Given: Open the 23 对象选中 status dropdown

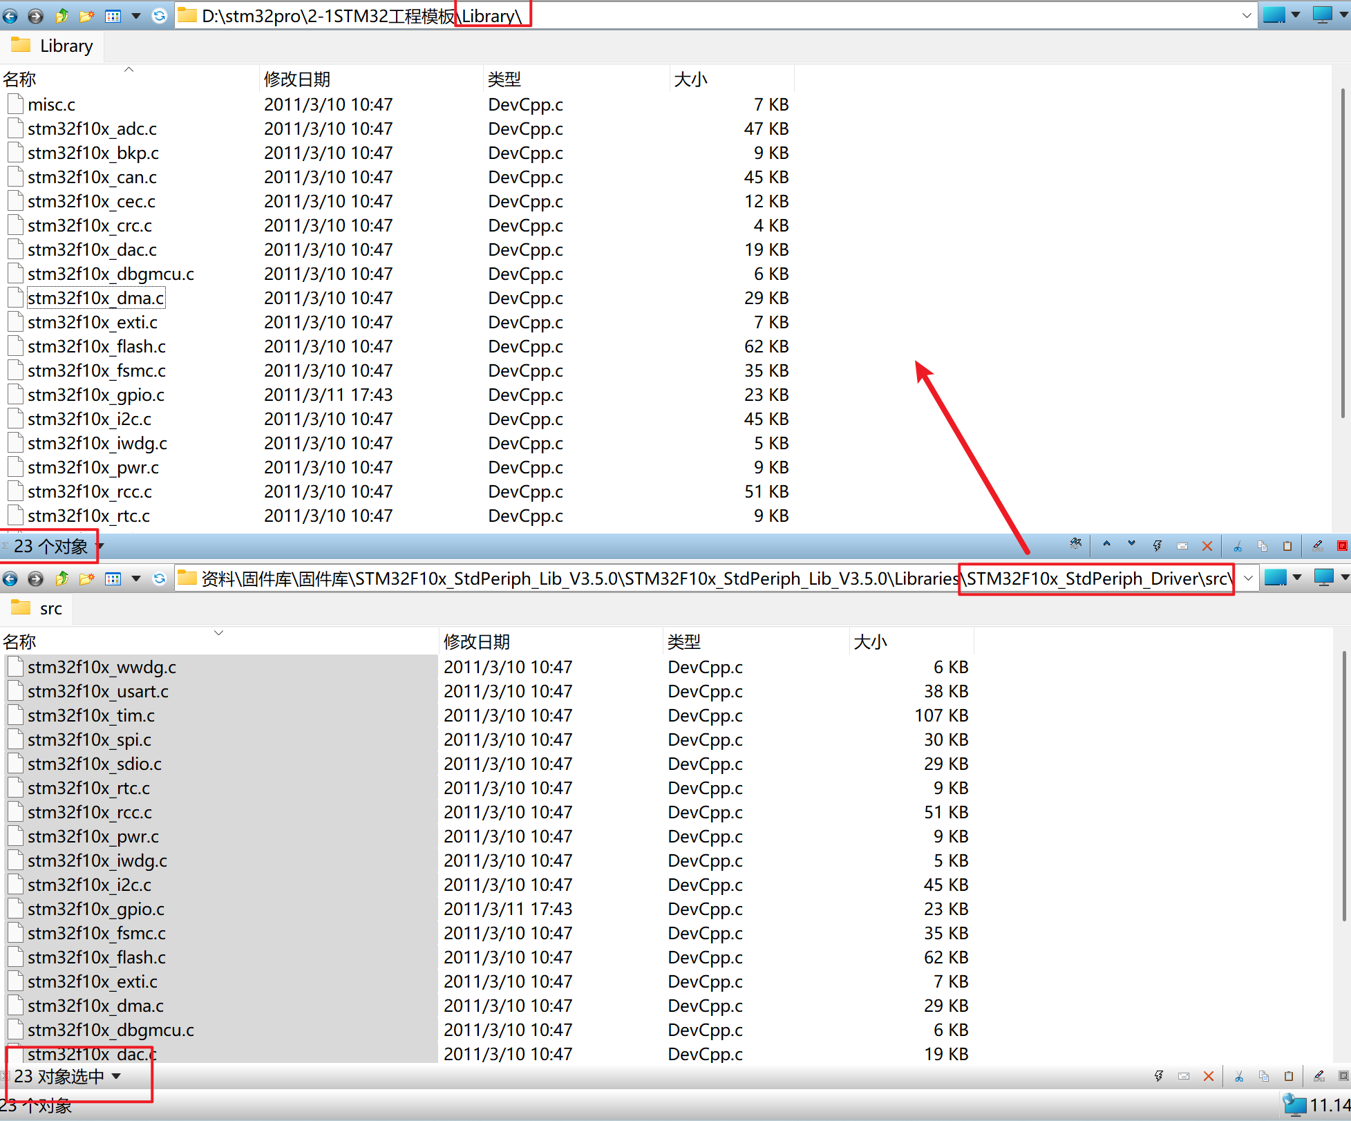Looking at the screenshot, I should coord(116,1076).
